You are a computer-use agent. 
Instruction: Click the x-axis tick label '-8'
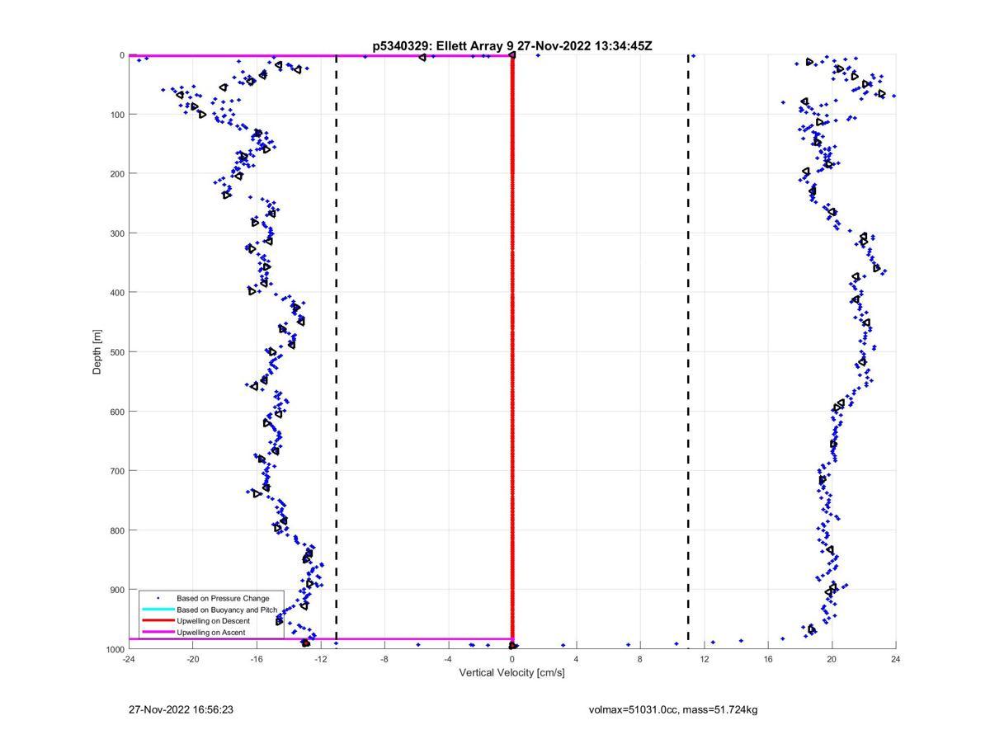(384, 659)
